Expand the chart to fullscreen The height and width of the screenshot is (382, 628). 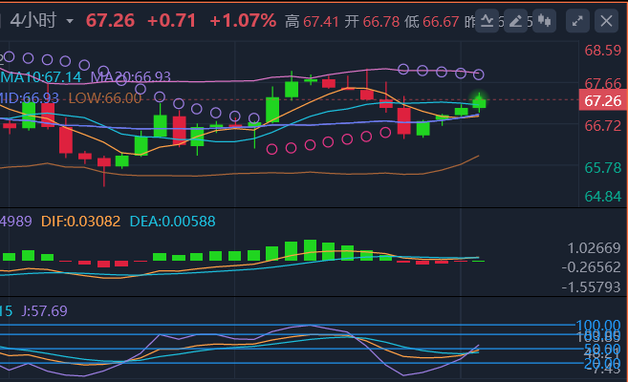click(x=577, y=20)
